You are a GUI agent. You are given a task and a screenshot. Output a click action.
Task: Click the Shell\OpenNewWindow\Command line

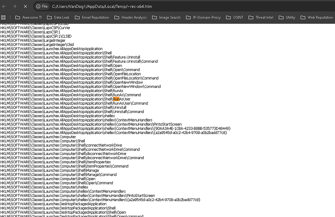pos(80,87)
